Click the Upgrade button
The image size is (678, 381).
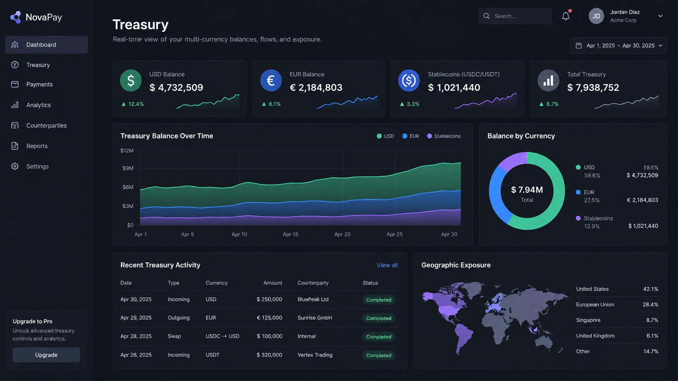coord(46,355)
